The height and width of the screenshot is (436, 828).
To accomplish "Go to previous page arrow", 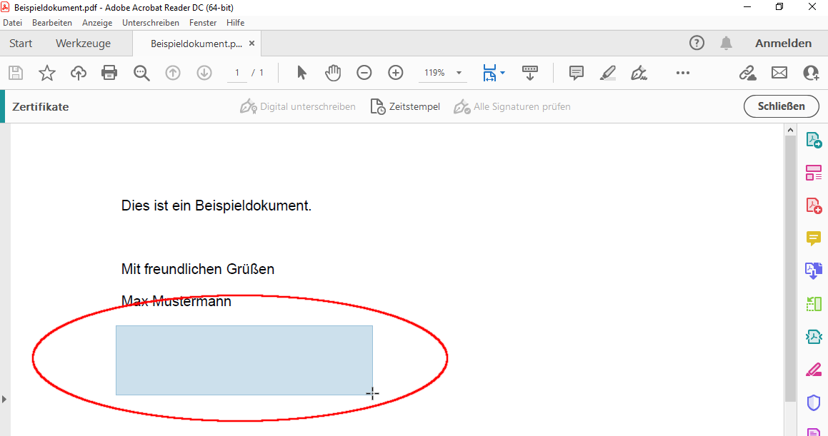I will click(x=173, y=73).
